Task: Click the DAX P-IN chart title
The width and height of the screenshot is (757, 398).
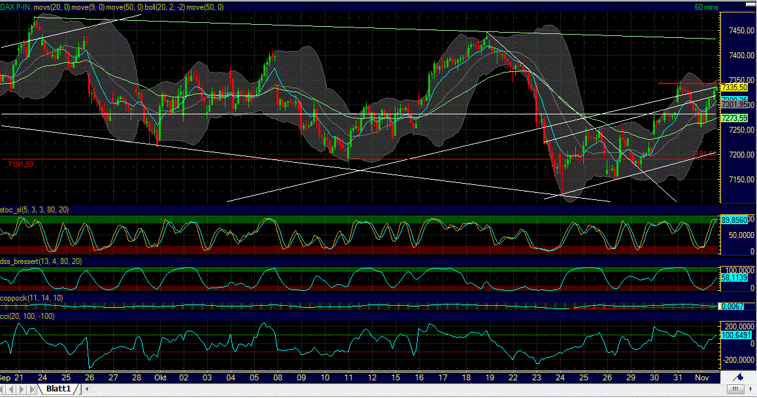Action: [x=16, y=7]
